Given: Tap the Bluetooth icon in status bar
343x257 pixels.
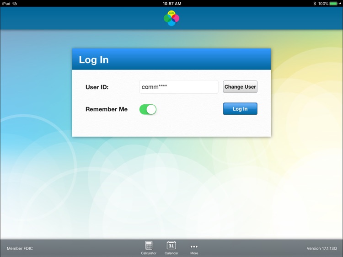Looking at the screenshot, I should (315, 4).
